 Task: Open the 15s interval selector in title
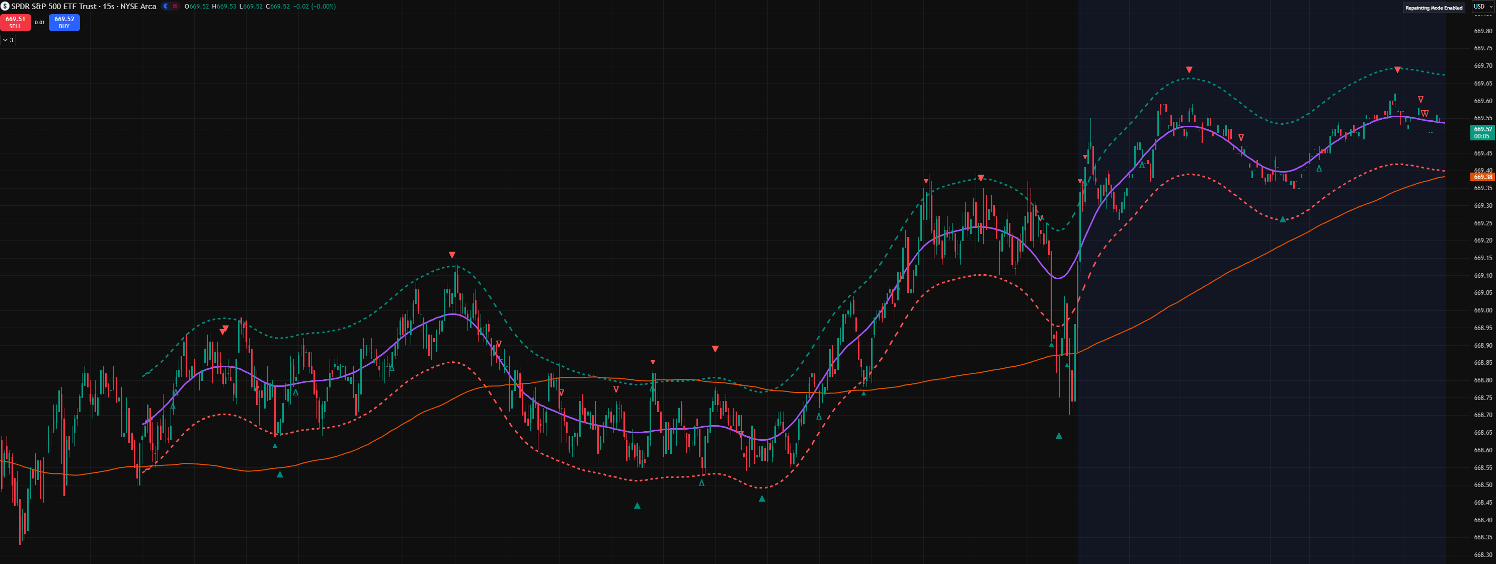pos(109,7)
